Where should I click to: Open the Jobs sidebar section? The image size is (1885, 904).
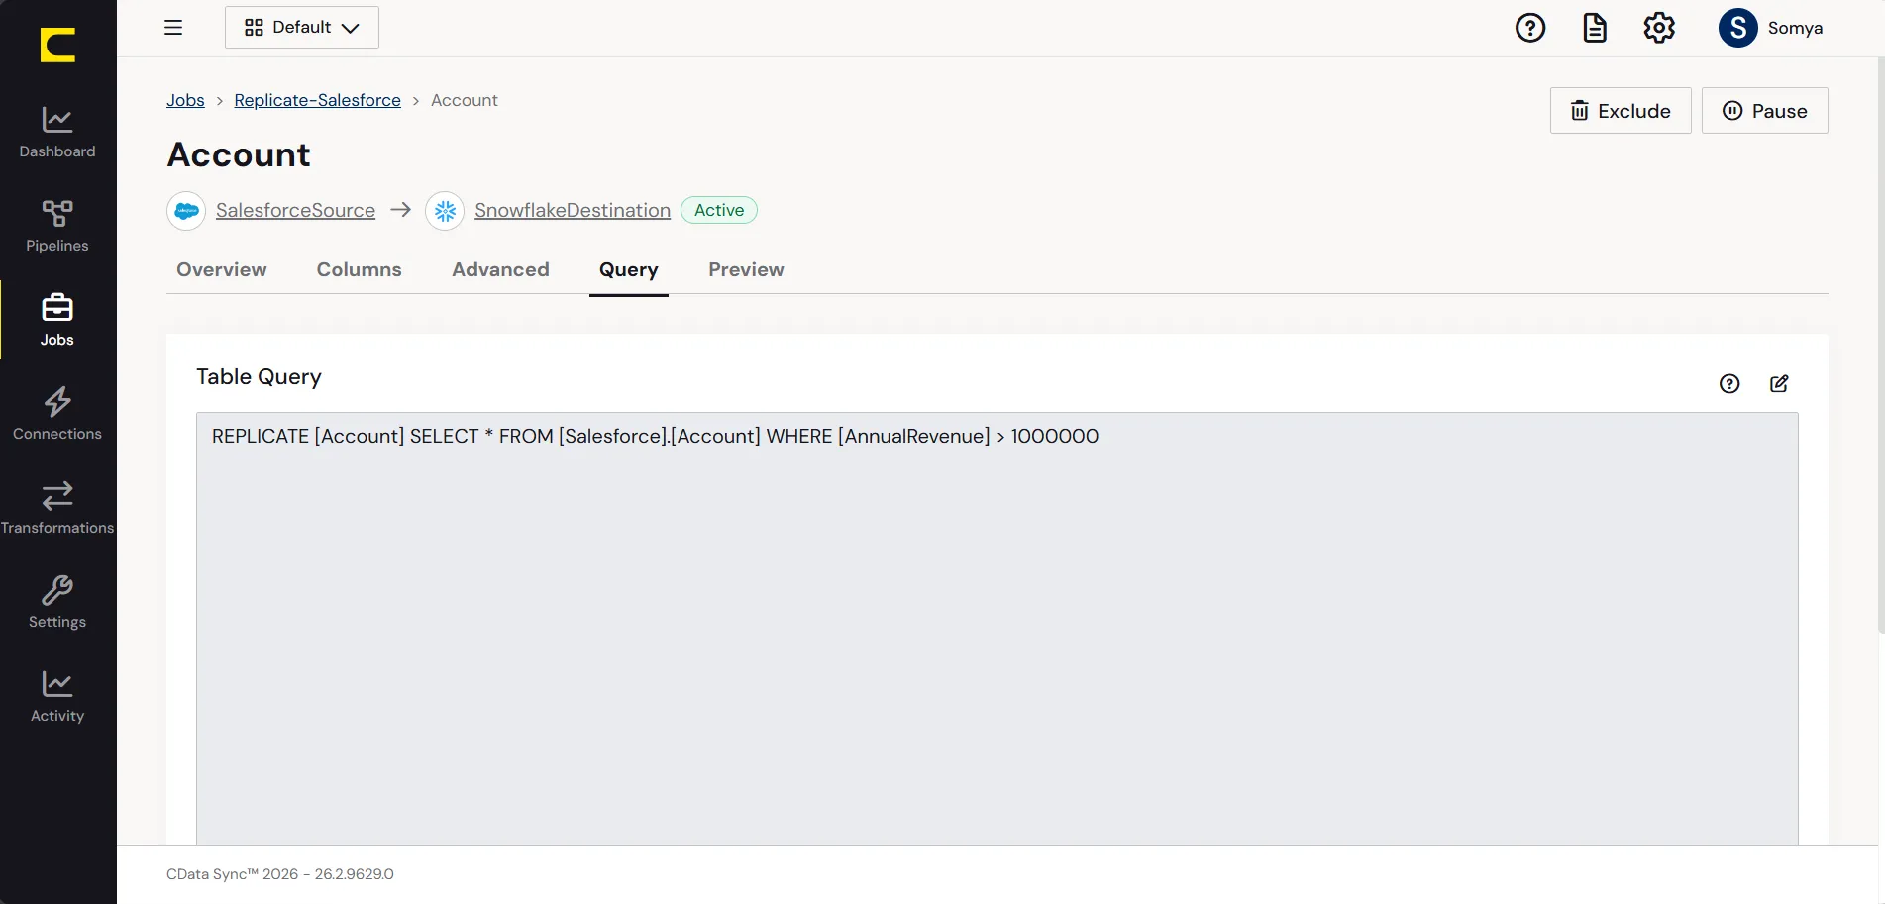(57, 321)
